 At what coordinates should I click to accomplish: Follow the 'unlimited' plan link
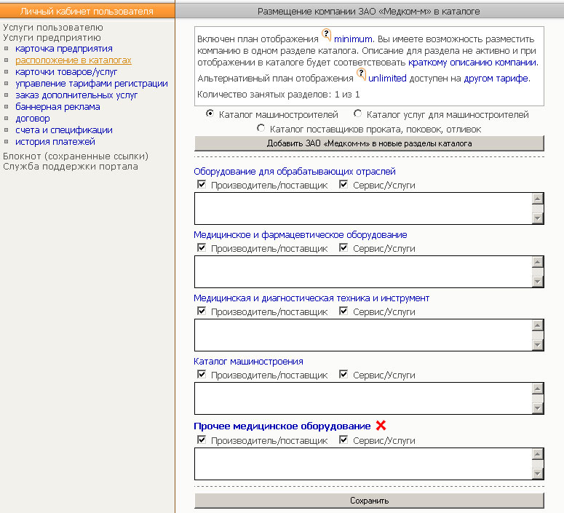coord(387,78)
